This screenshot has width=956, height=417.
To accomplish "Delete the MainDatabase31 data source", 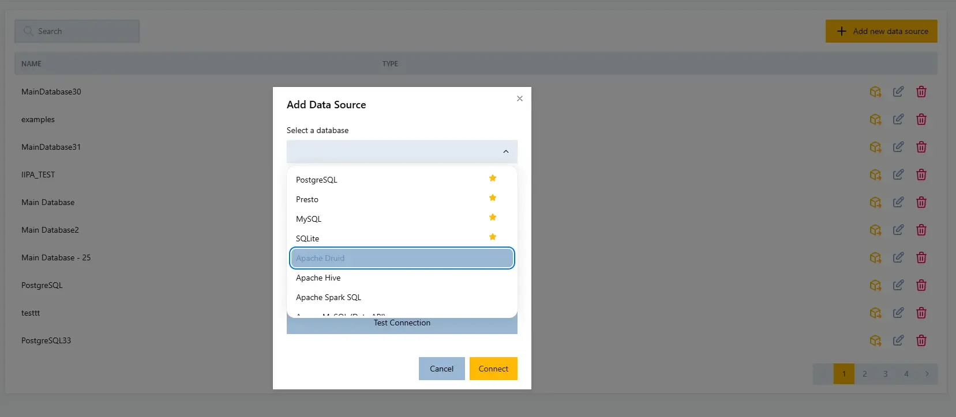I will click(x=921, y=147).
